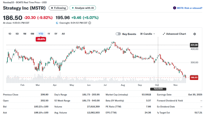The image size is (206, 117).
Task: Click the Nov label on chart axis
Action: point(175,85)
